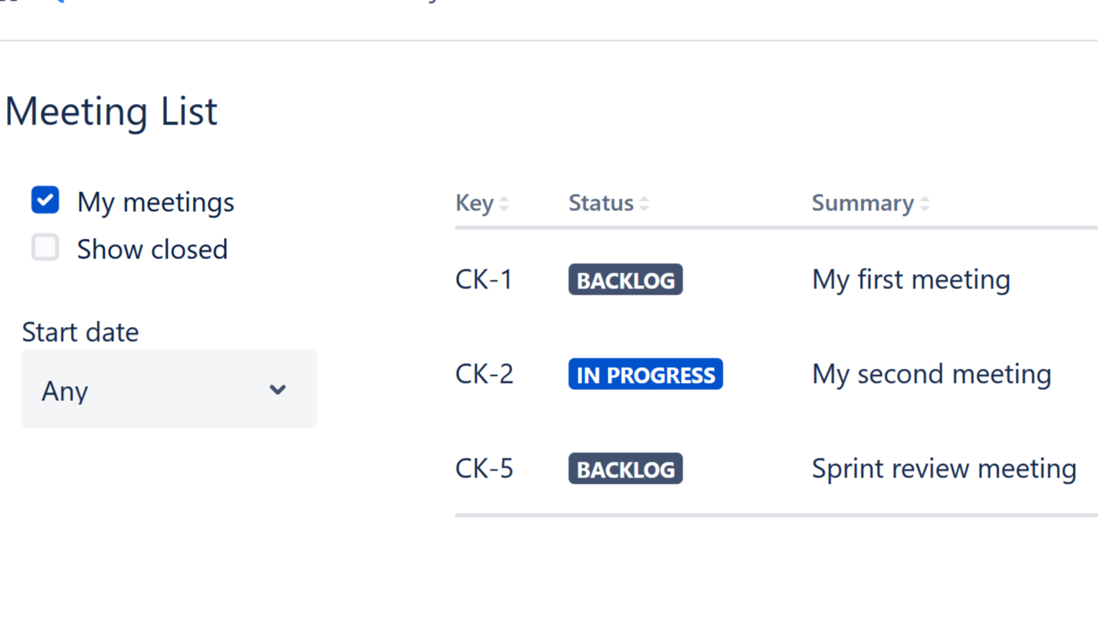Open issue CK-2 key link
Viewport: 1098px width, 624px height.
coord(484,374)
